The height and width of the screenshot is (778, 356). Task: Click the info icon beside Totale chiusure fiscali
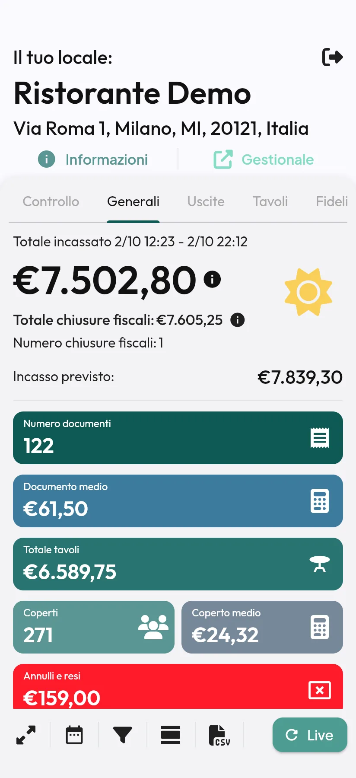coord(238,320)
